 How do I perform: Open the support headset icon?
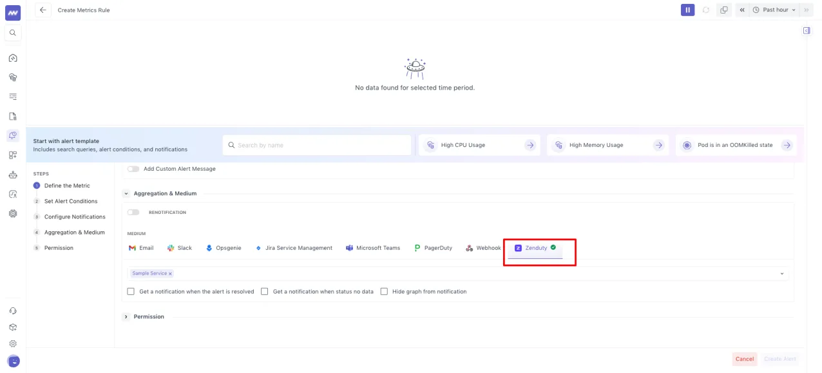[13, 311]
